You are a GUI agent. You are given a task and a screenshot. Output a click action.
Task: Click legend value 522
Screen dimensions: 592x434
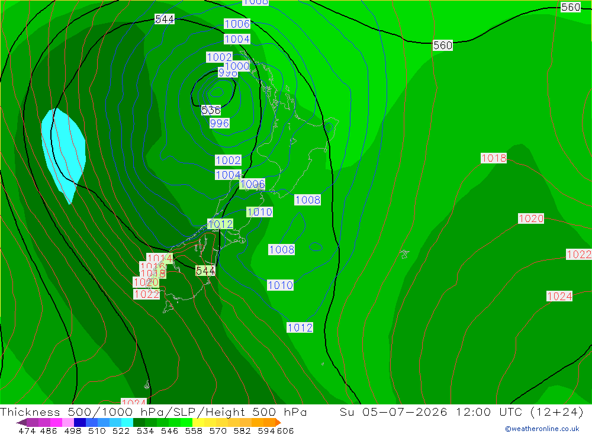[121, 430]
